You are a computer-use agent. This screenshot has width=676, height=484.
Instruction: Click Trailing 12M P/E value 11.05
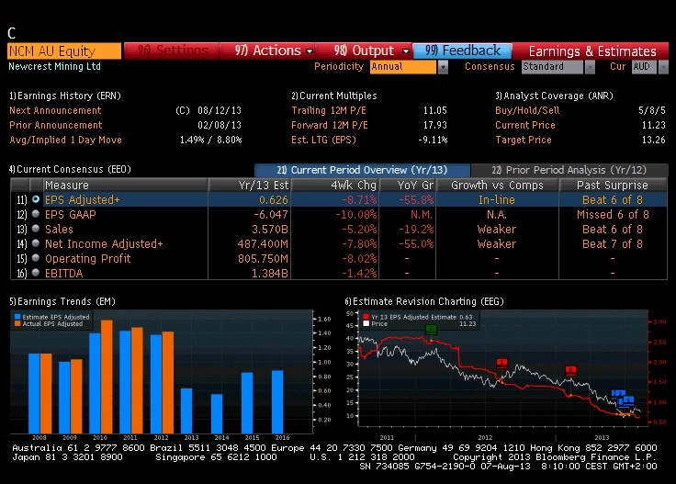coord(434,110)
